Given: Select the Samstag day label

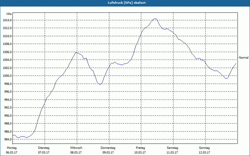Looking at the screenshot, I should [172, 148].
